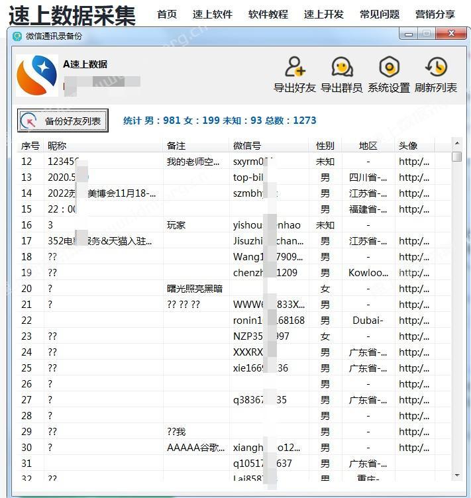Image resolution: width=471 pixels, height=498 pixels.
Task: Sort by the 头像 column header
Action: pyautogui.click(x=415, y=146)
